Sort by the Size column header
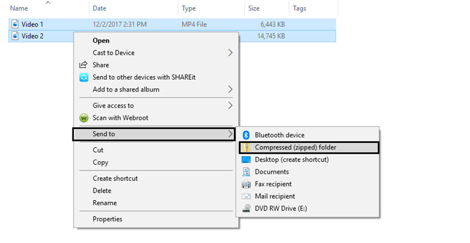 254,8
